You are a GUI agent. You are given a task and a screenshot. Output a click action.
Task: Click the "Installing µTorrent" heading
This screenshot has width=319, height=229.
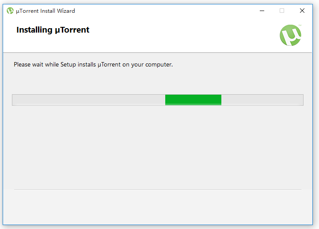pos(53,30)
